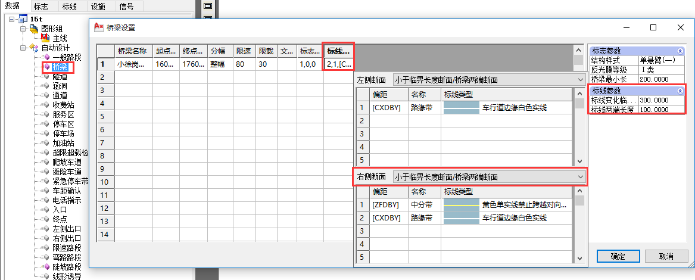Click the 图形组 folder icon

[x=33, y=29]
